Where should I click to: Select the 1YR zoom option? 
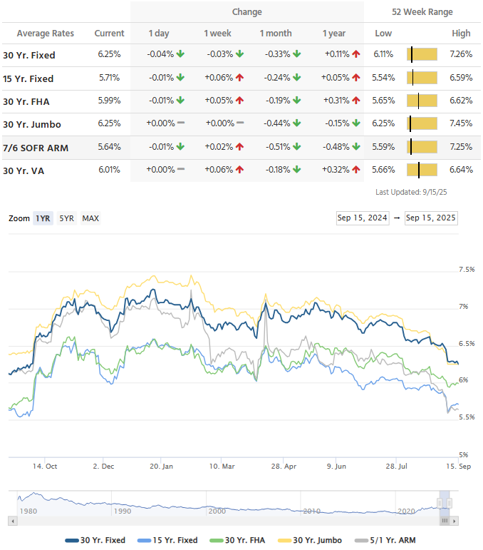pyautogui.click(x=42, y=218)
